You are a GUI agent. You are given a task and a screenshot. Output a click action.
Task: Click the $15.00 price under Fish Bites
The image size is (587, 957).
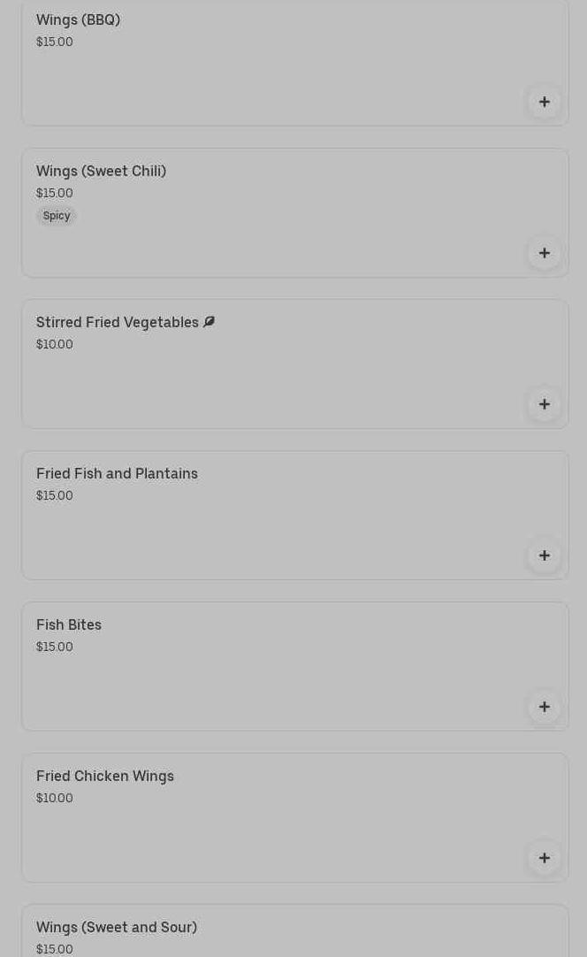55,647
